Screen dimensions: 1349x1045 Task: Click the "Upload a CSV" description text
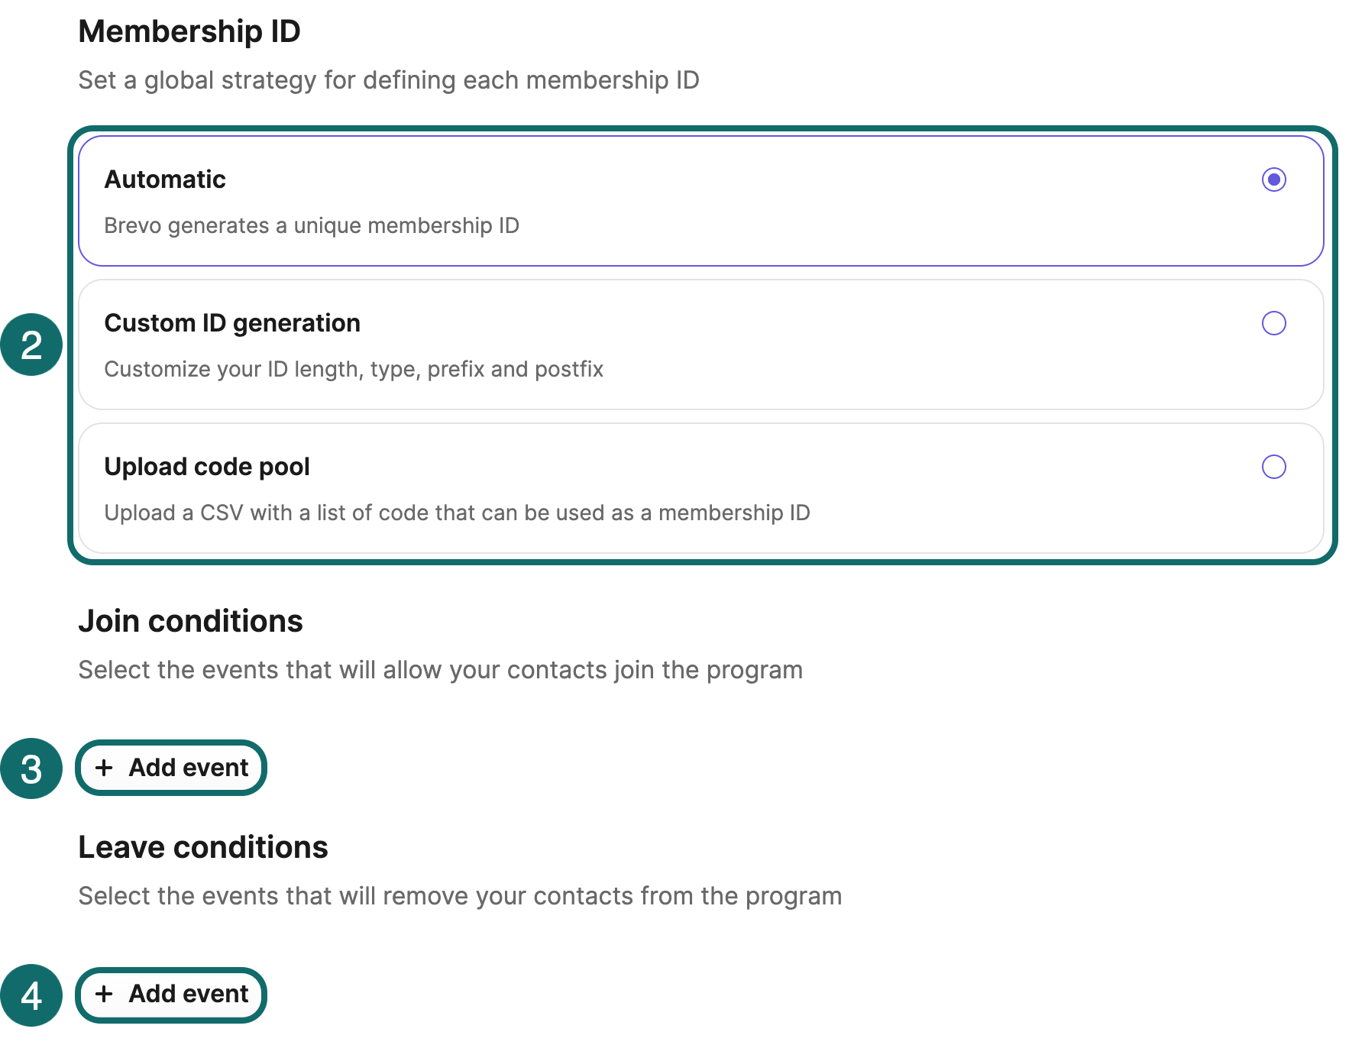coord(457,513)
